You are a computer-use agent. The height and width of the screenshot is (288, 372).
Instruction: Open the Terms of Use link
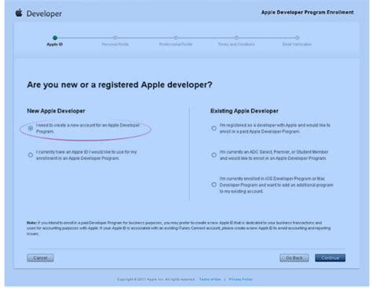pyautogui.click(x=210, y=279)
